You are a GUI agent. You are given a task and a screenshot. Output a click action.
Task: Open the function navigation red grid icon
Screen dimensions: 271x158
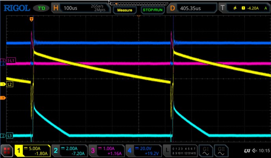[7, 151]
